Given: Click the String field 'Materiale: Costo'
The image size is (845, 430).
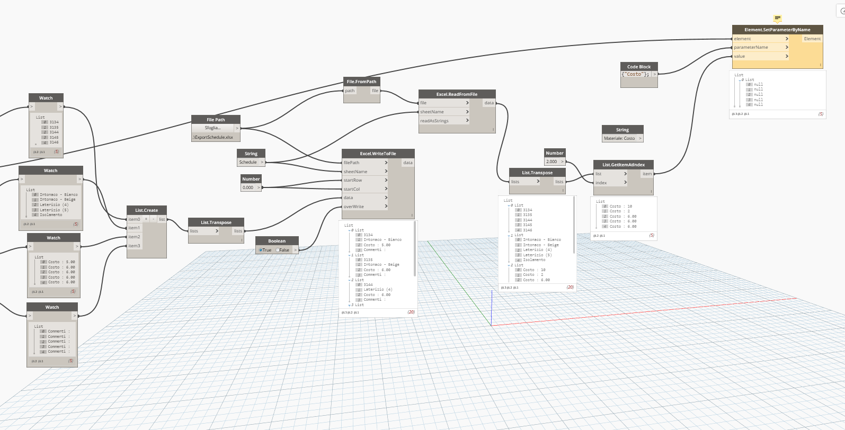Looking at the screenshot, I should coord(619,138).
